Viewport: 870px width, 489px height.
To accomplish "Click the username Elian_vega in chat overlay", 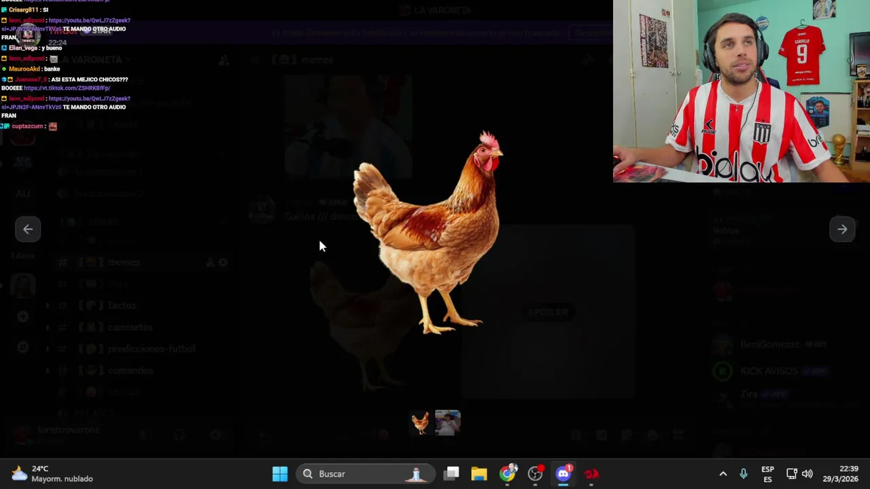I will [23, 48].
